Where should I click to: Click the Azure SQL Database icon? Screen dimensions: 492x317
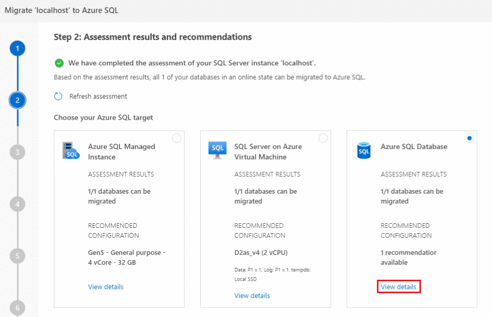tap(364, 151)
